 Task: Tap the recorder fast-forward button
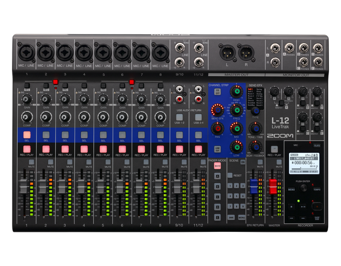pyautogui.click(x=303, y=218)
